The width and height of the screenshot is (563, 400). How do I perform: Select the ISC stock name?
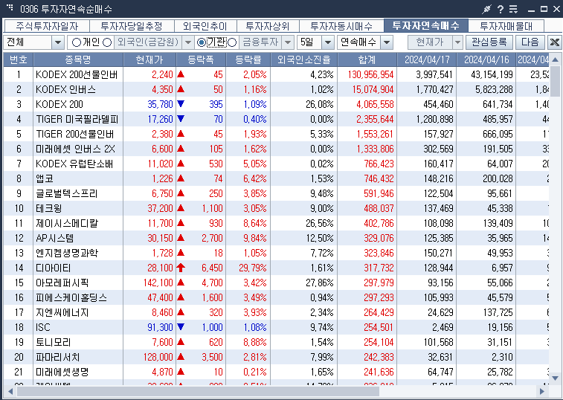42,328
